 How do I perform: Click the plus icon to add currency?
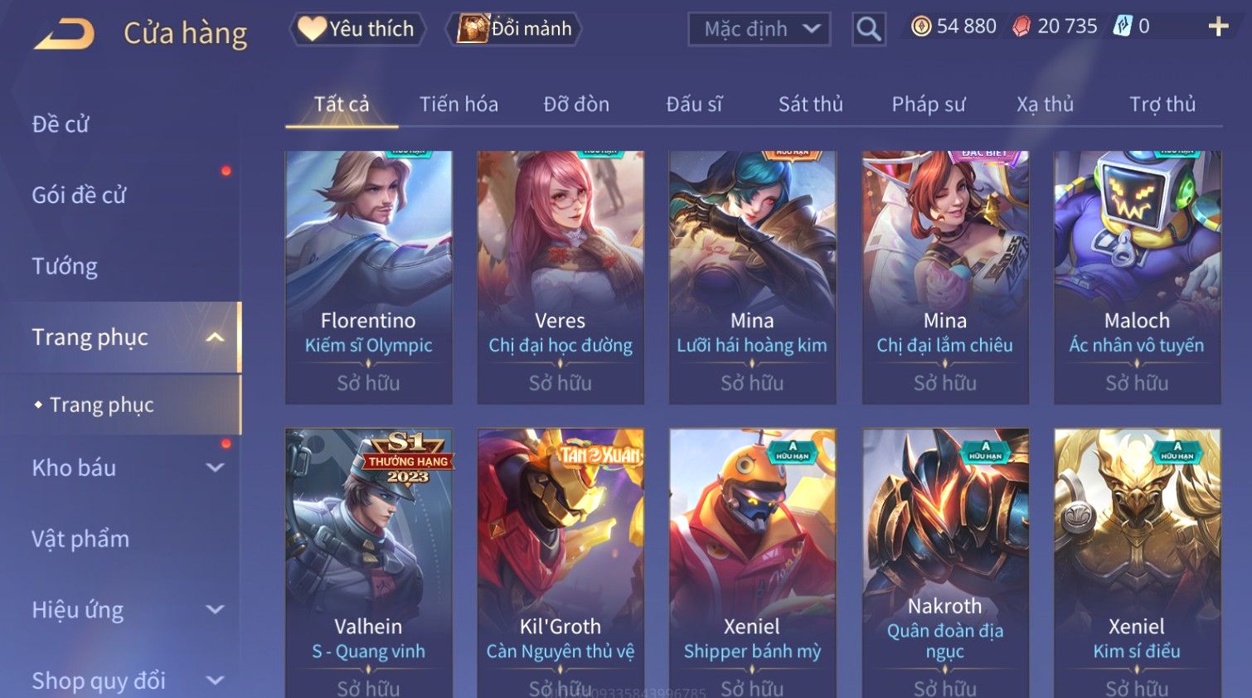1218,27
